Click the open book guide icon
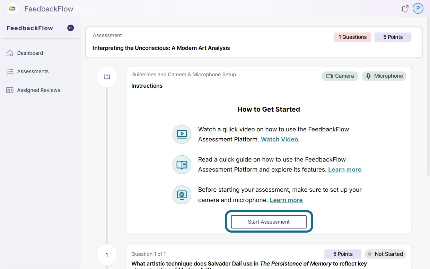430x269 pixels. click(x=182, y=165)
